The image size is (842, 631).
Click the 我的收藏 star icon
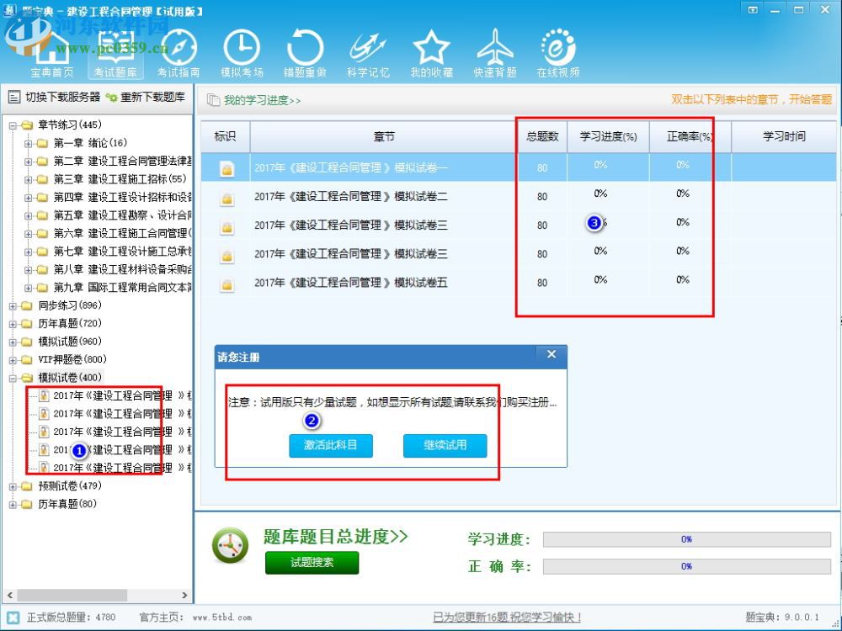(431, 48)
